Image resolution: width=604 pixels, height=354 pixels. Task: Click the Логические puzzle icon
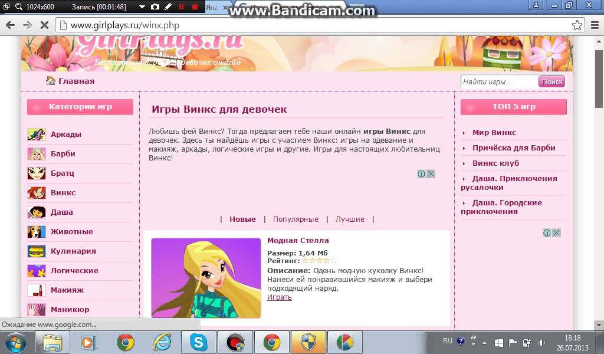[x=37, y=271]
